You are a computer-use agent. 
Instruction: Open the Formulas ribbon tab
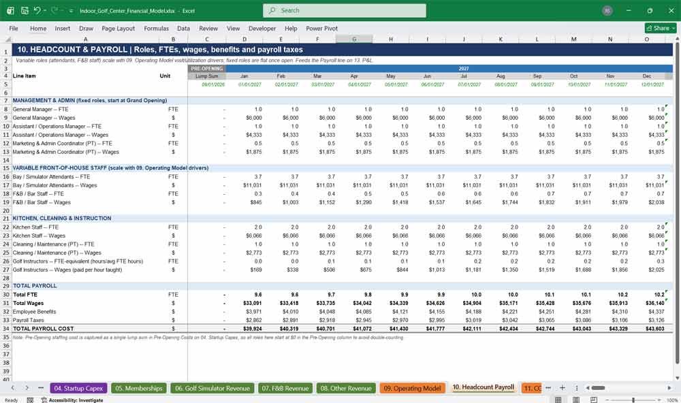[157, 28]
